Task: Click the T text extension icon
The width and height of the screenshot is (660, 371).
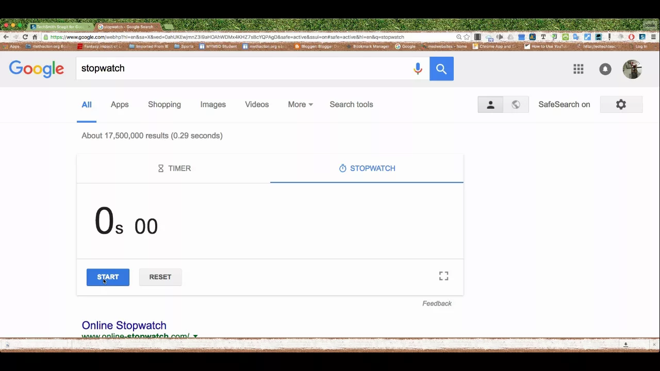Action: (x=543, y=37)
